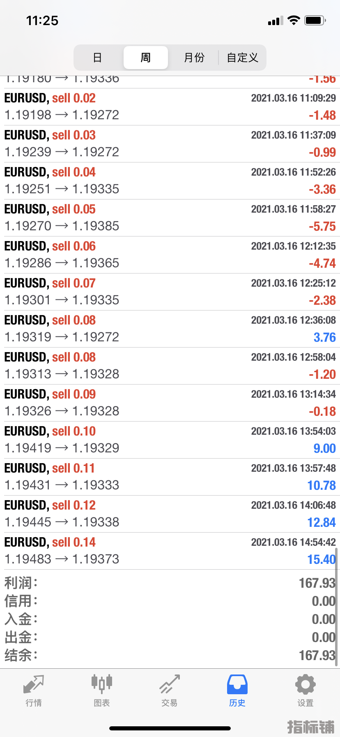
Task: Tap the cellular signal bars icon
Action: (276, 21)
